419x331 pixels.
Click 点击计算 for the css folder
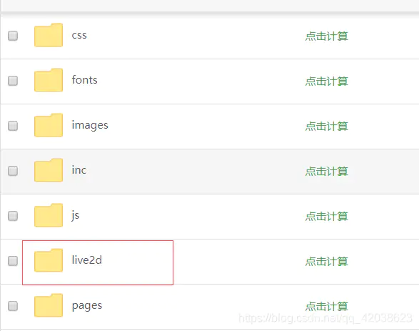(326, 36)
